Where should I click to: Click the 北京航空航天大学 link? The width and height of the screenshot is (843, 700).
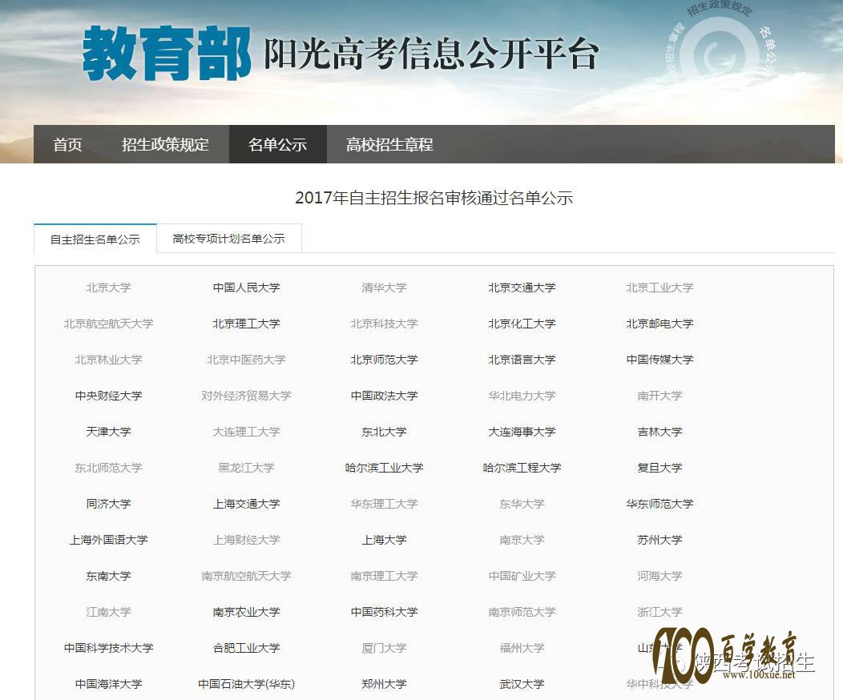(x=109, y=324)
